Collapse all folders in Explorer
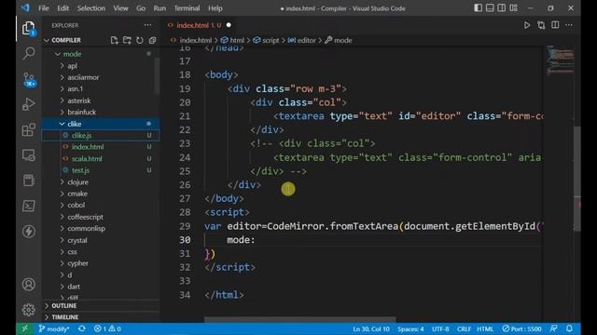This screenshot has height=335, width=597. click(152, 40)
